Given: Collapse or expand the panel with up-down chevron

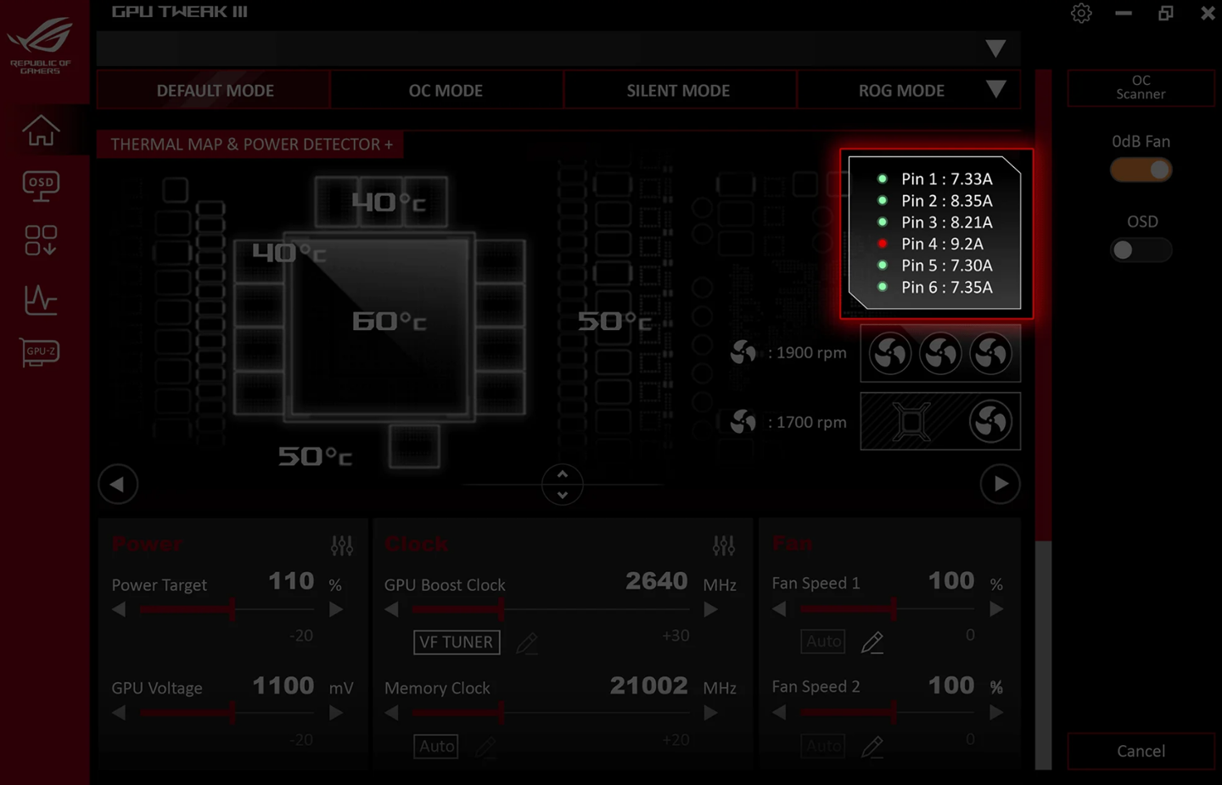Looking at the screenshot, I should click(562, 484).
